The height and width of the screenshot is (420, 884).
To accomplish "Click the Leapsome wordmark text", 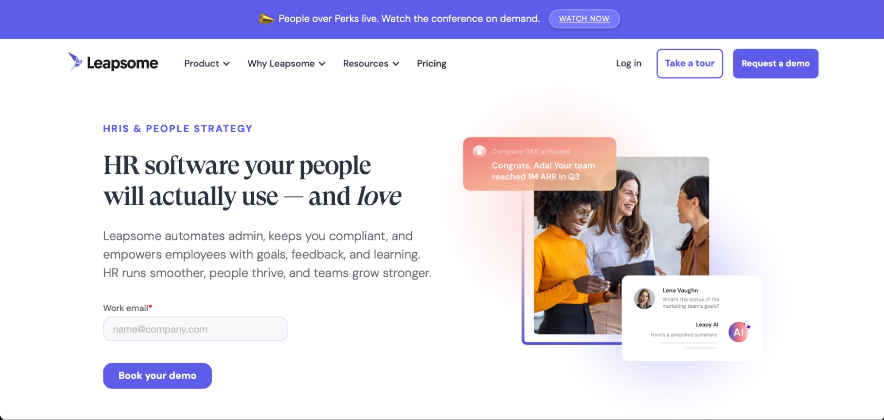I will pyautogui.click(x=122, y=64).
